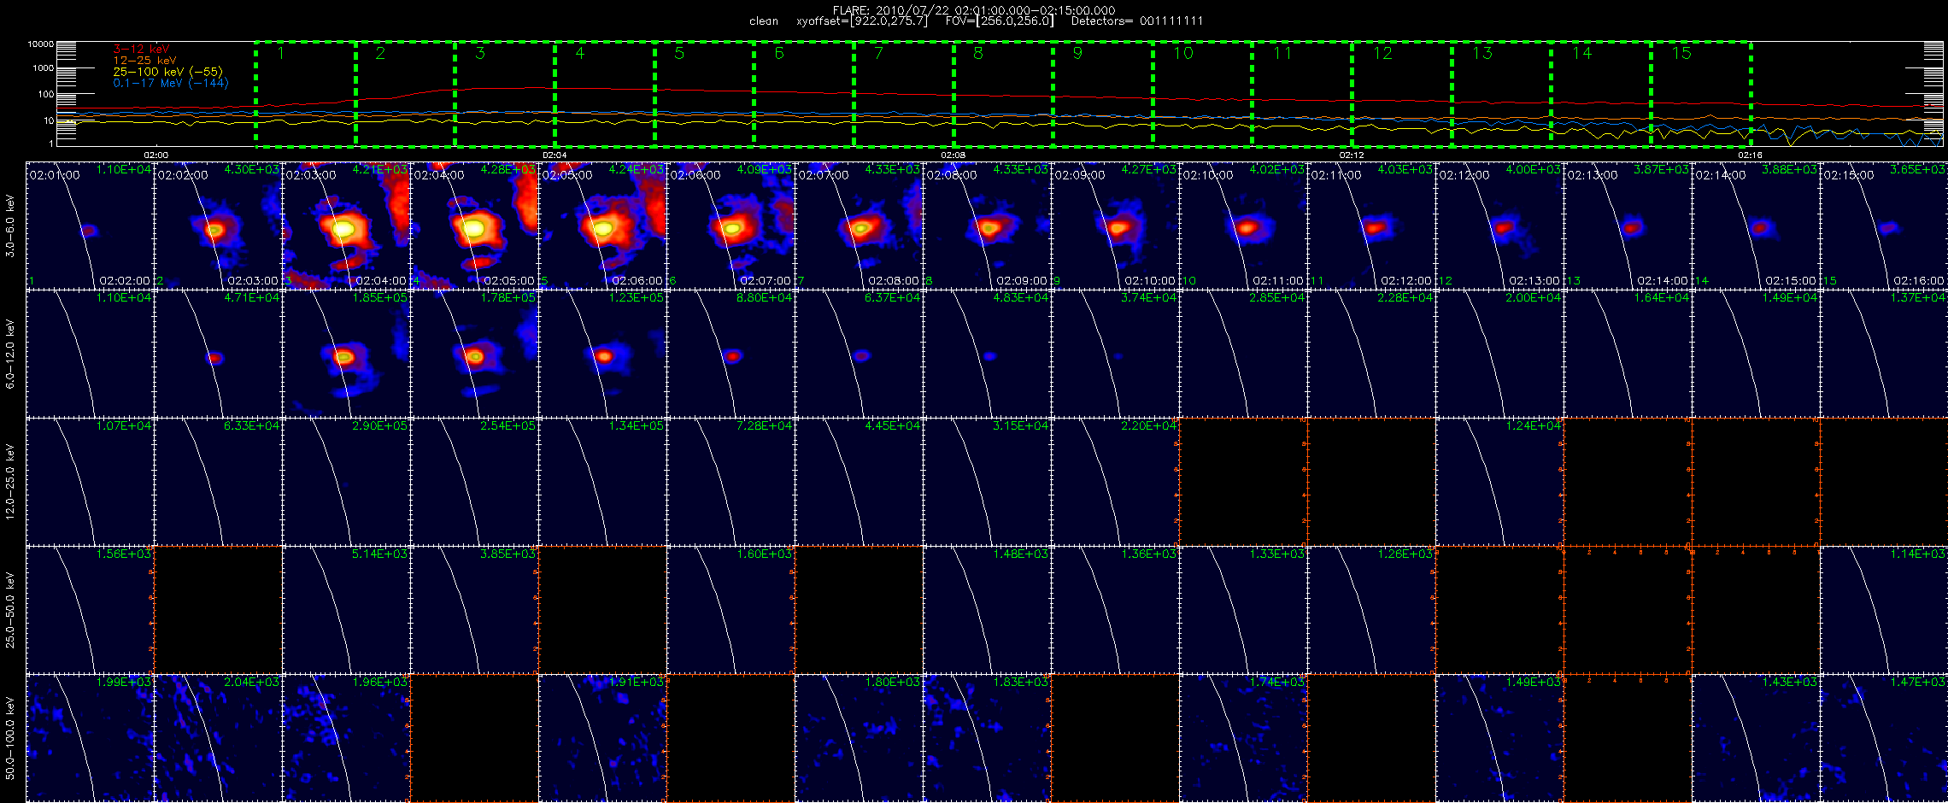Click the yellow '25-100 keV (-55)' legend label
The height and width of the screenshot is (803, 1948).
coord(167,72)
